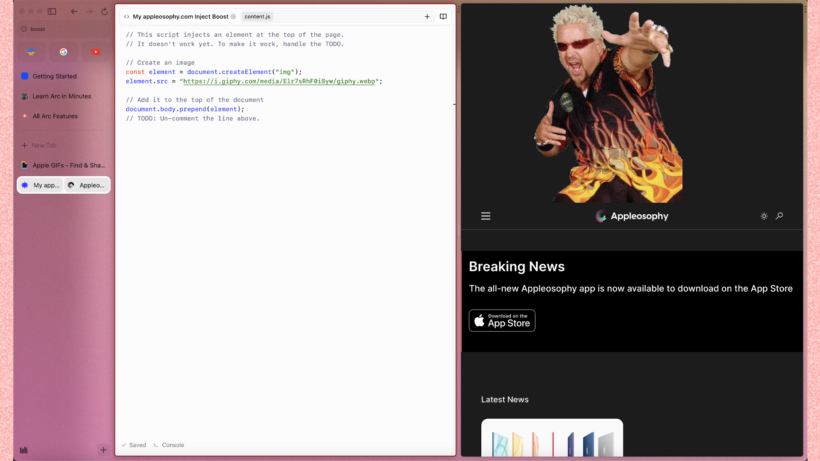Switch to Apple GIFs tab
Screen dimensions: 820x461
[x=64, y=165]
